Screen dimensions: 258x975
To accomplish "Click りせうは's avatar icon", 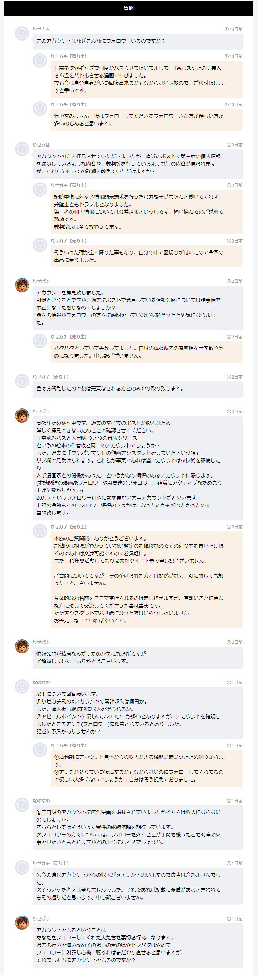I will click(x=22, y=149).
